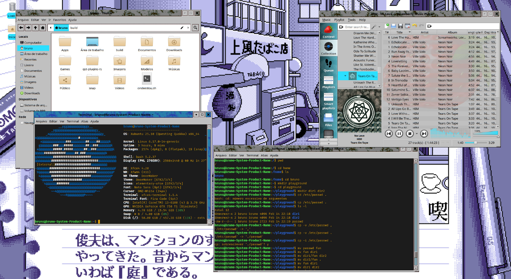Click the new playlist icon

coord(387,26)
